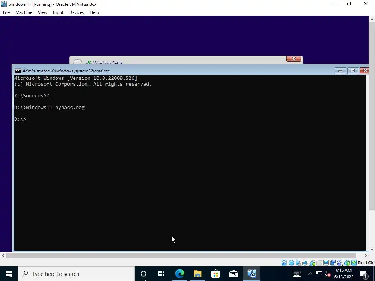Click the keyboard capture green arrow icon
The image size is (375, 281).
[x=354, y=263]
